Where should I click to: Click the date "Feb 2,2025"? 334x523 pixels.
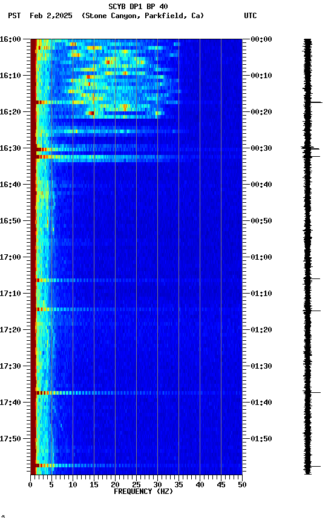51,16
